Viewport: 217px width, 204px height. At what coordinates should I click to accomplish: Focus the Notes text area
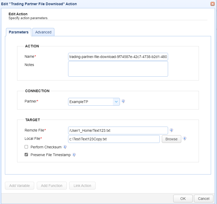point(118,69)
